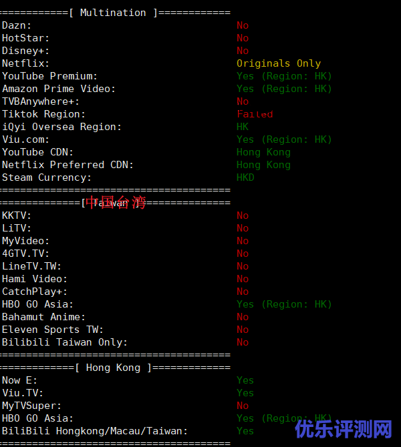Click the red Chinese Taiwan header text

115,202
